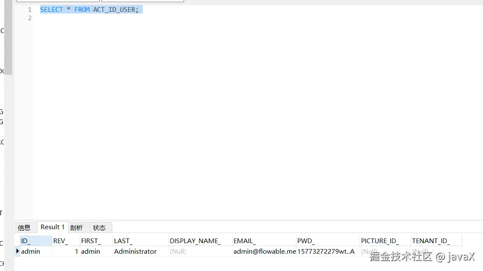
Task: Click the SELECT * FROM ACT_ID_USER query line
Action: [90, 10]
